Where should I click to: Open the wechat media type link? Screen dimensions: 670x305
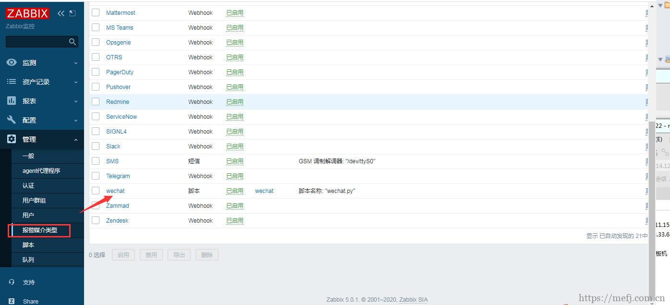pyautogui.click(x=115, y=191)
